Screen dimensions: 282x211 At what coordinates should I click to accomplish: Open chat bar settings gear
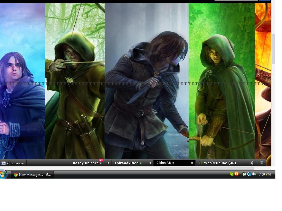tap(252, 163)
